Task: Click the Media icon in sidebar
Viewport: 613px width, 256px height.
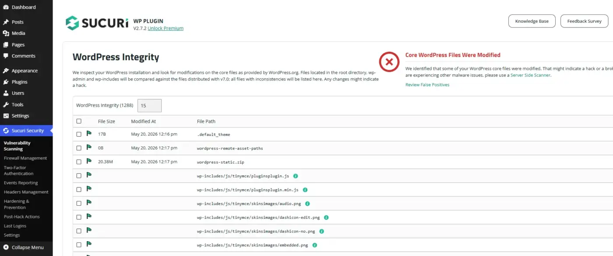Action: click(6, 33)
